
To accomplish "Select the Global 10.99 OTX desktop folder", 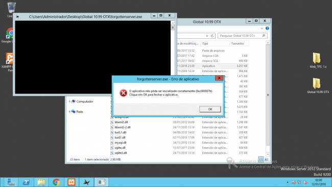I will point(318,86).
